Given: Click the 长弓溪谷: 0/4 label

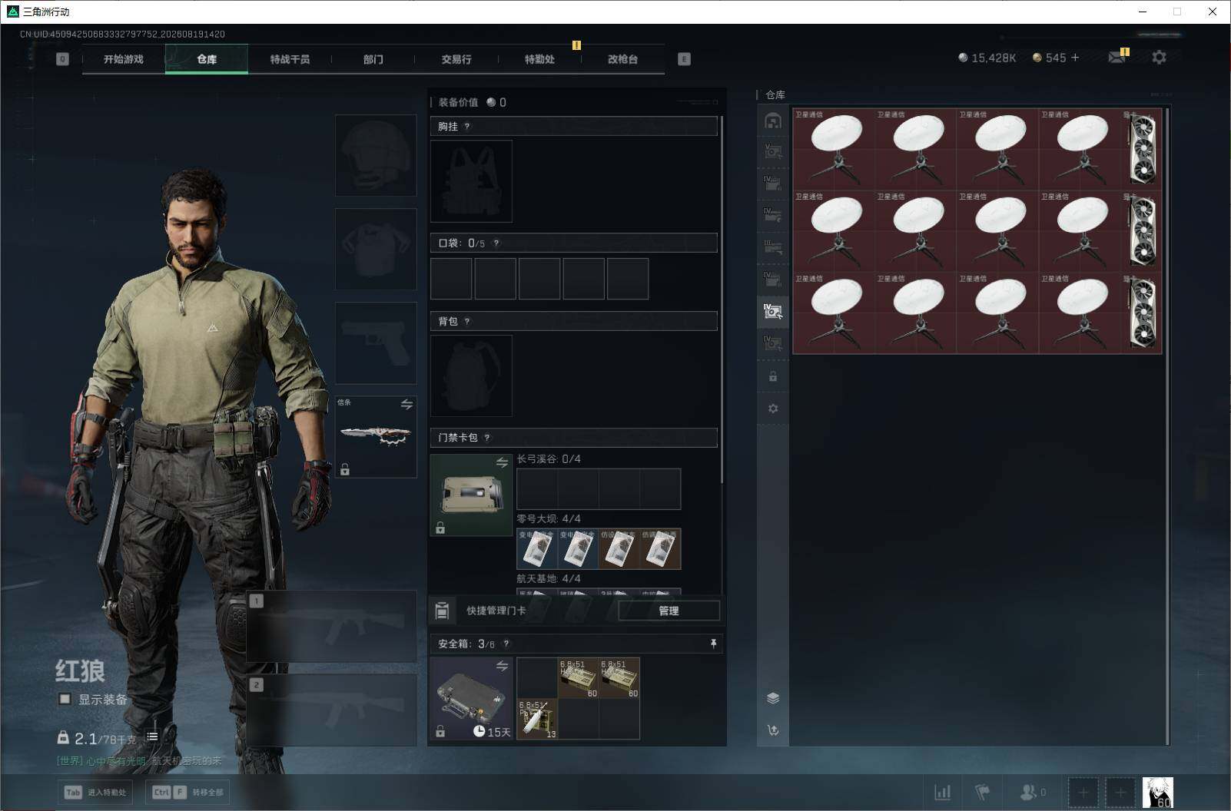Looking at the screenshot, I should (549, 459).
